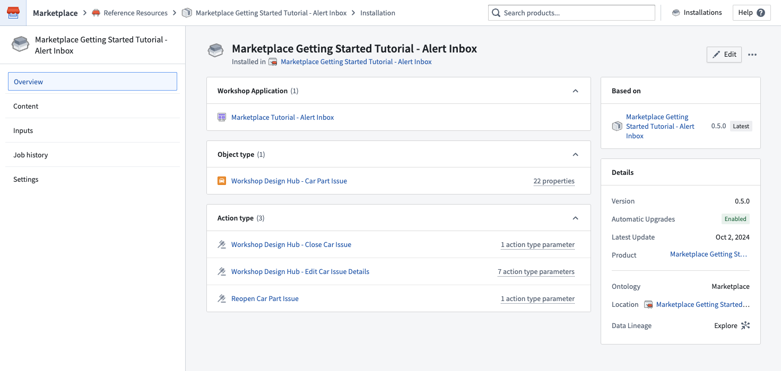The width and height of the screenshot is (781, 371).
Task: Click the folder icon after 'Installed in'
Action: (x=273, y=62)
